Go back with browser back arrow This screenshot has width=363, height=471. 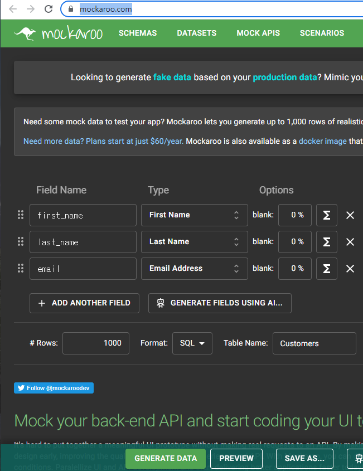coord(13,9)
